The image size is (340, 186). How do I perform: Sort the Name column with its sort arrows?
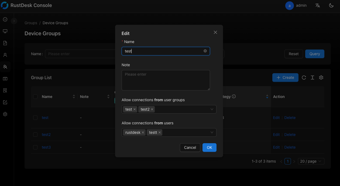74,96
